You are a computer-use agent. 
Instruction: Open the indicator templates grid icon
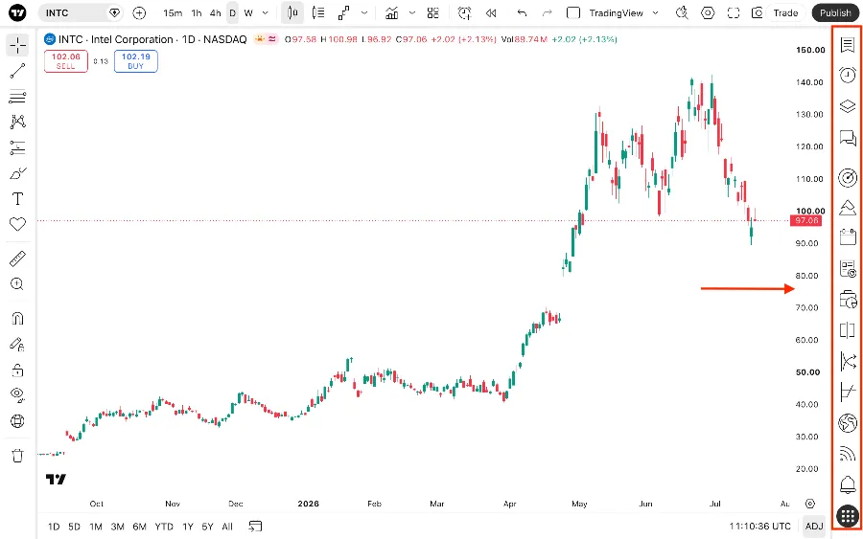click(x=433, y=12)
